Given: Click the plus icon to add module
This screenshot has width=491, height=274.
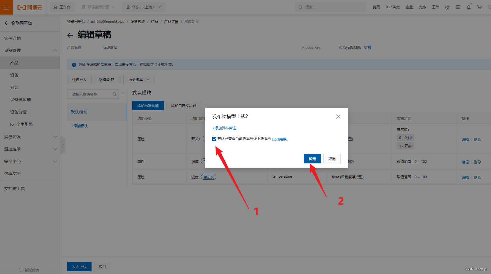Looking at the screenshot, I should point(123,94).
